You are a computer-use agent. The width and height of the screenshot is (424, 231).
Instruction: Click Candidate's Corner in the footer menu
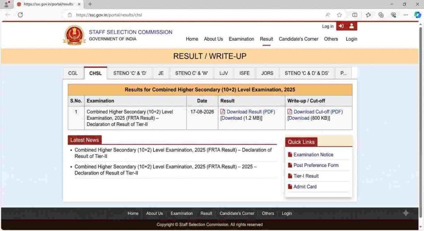click(x=237, y=214)
